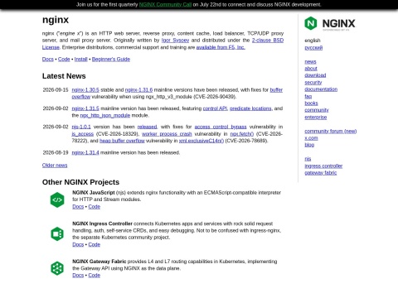Open the Igor Sysoev link

point(175,41)
